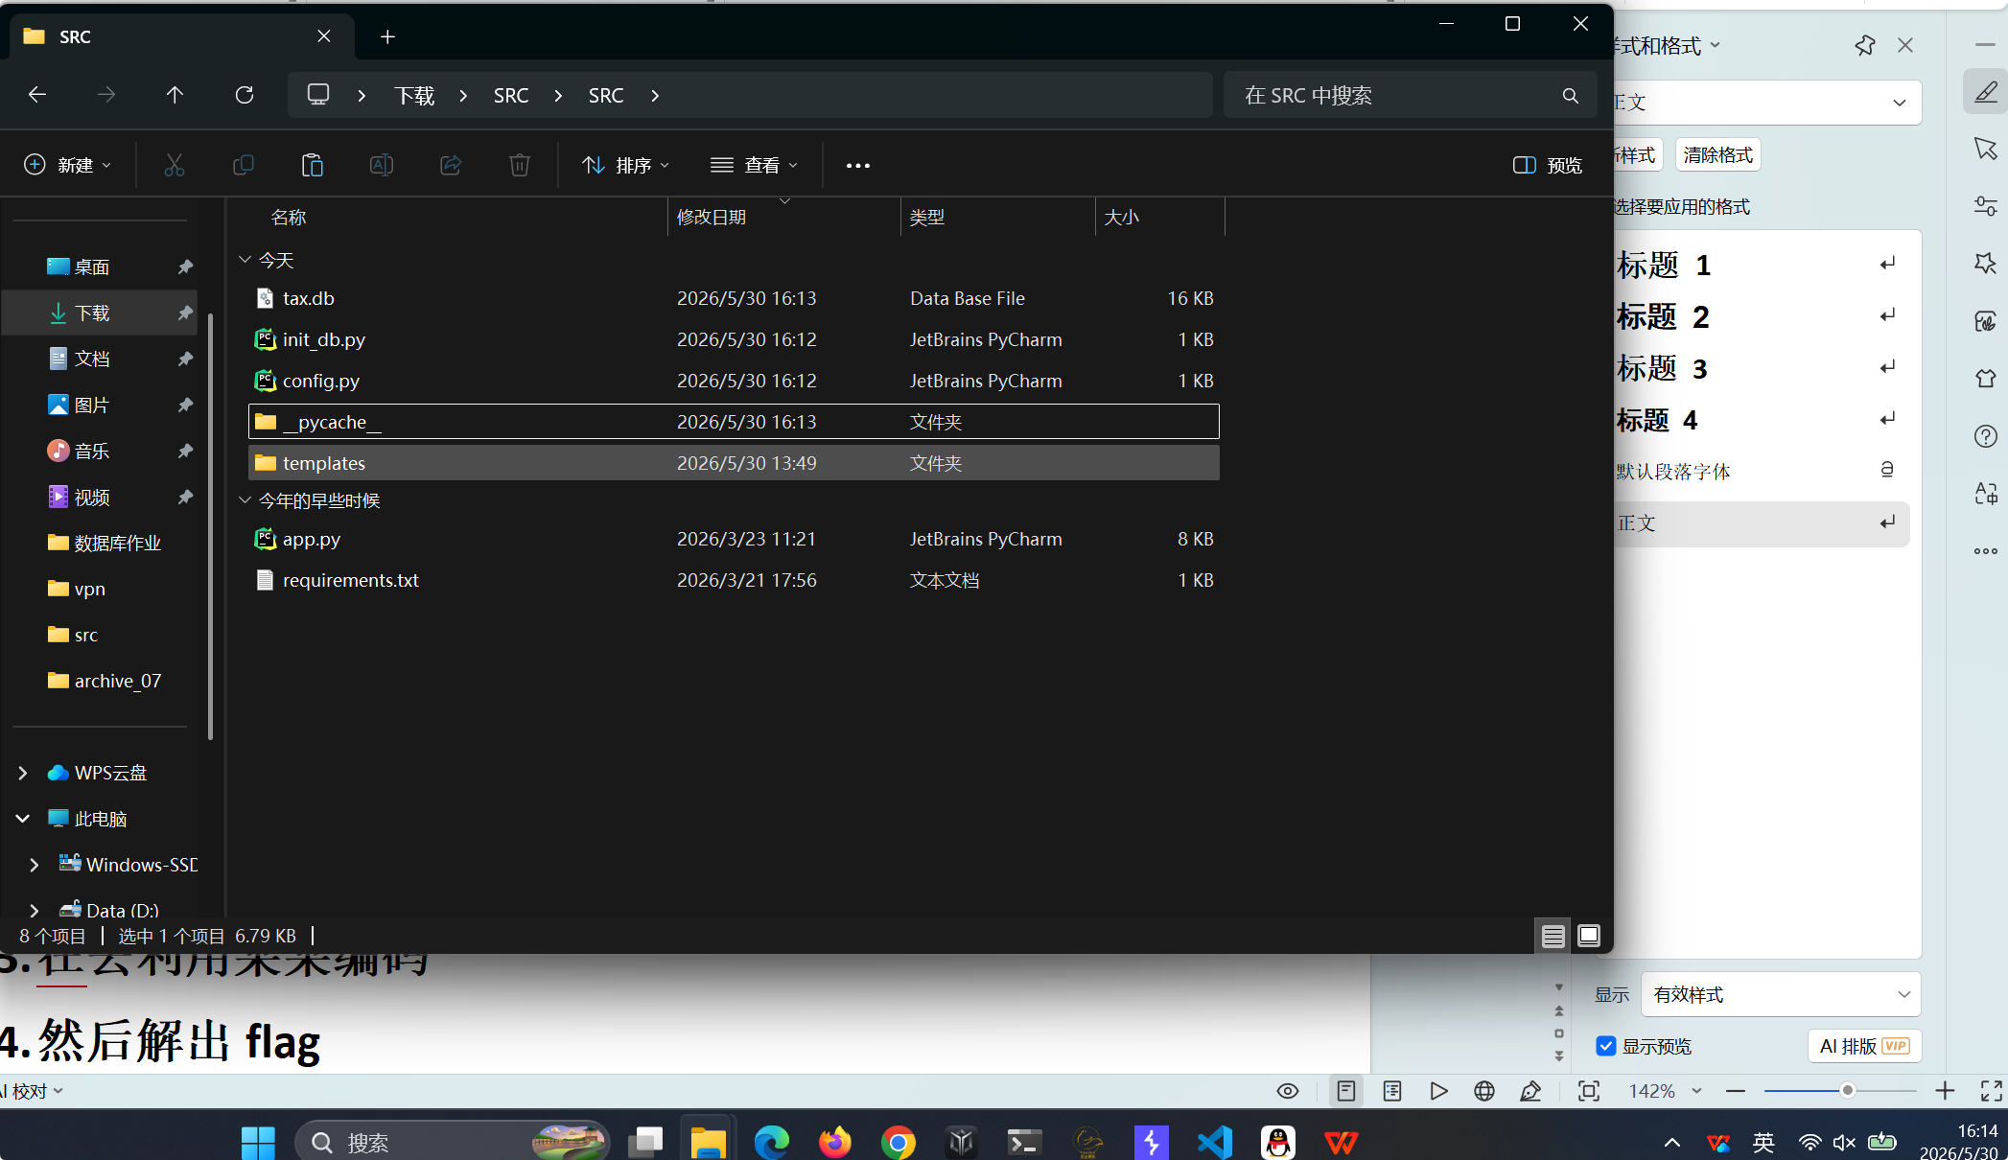Viewport: 2008px width, 1160px height.
Task: Click 下载 in the address breadcrumb
Action: click(414, 96)
